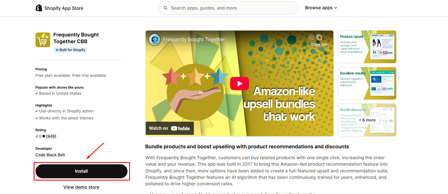Show the + 6 more screenshots

tap(367, 120)
